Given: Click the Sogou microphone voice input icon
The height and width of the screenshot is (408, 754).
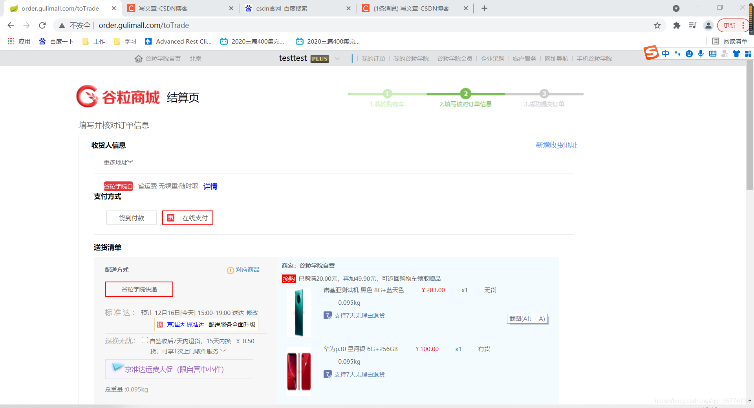Looking at the screenshot, I should 701,54.
